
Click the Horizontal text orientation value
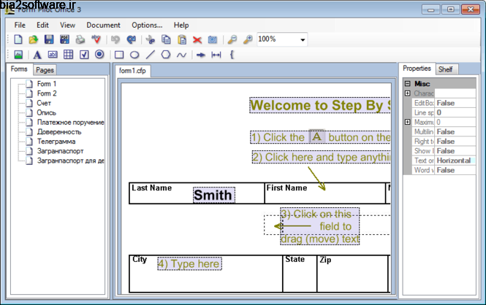(x=454, y=161)
